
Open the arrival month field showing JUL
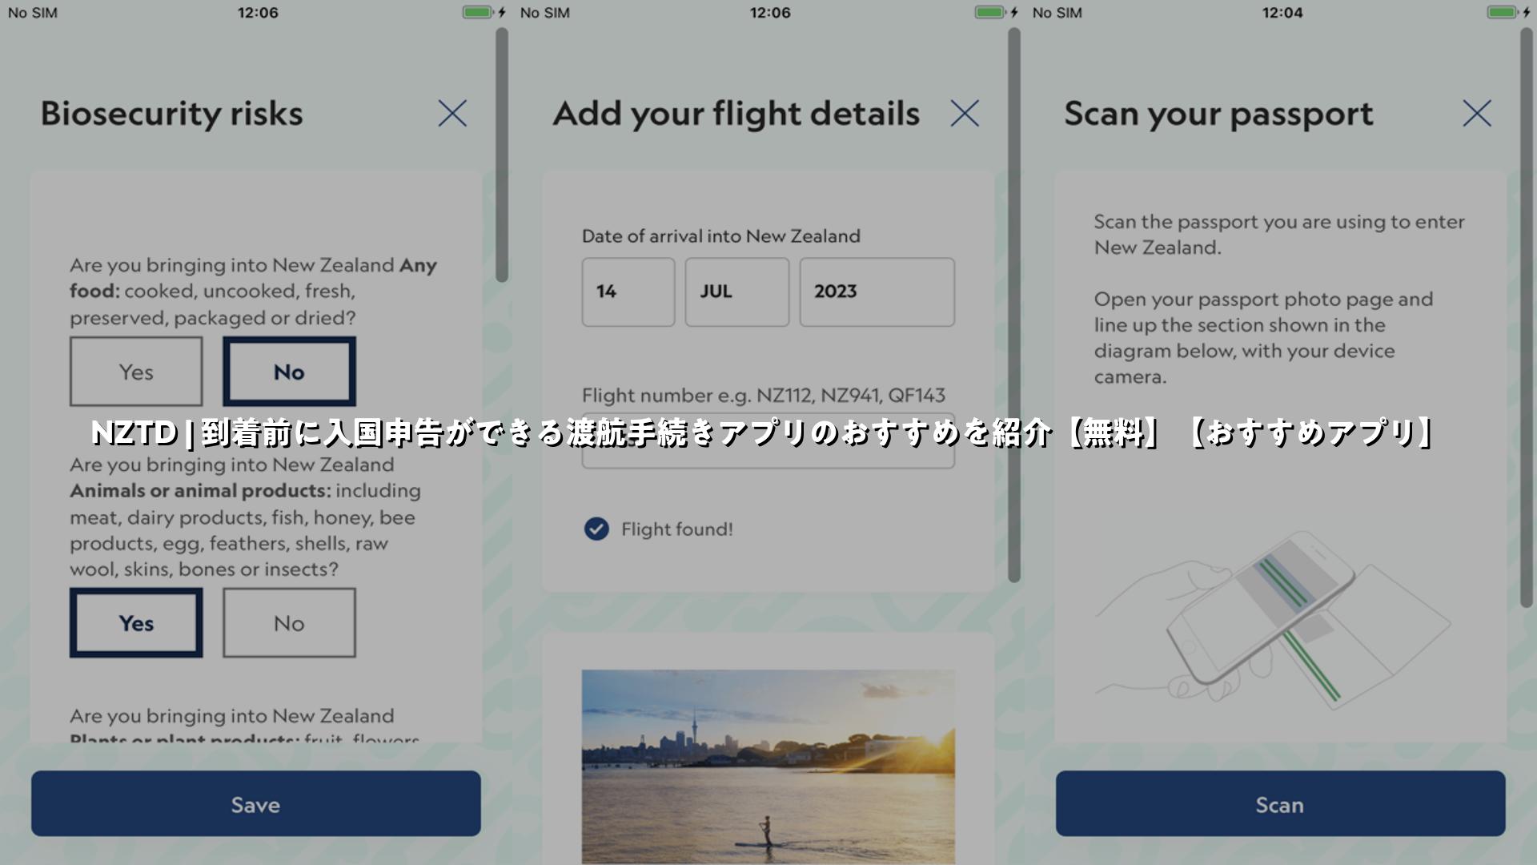pos(737,292)
